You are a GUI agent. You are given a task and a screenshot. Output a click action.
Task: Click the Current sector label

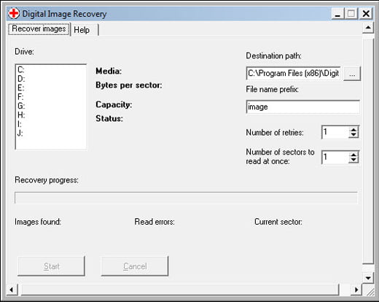click(x=278, y=222)
